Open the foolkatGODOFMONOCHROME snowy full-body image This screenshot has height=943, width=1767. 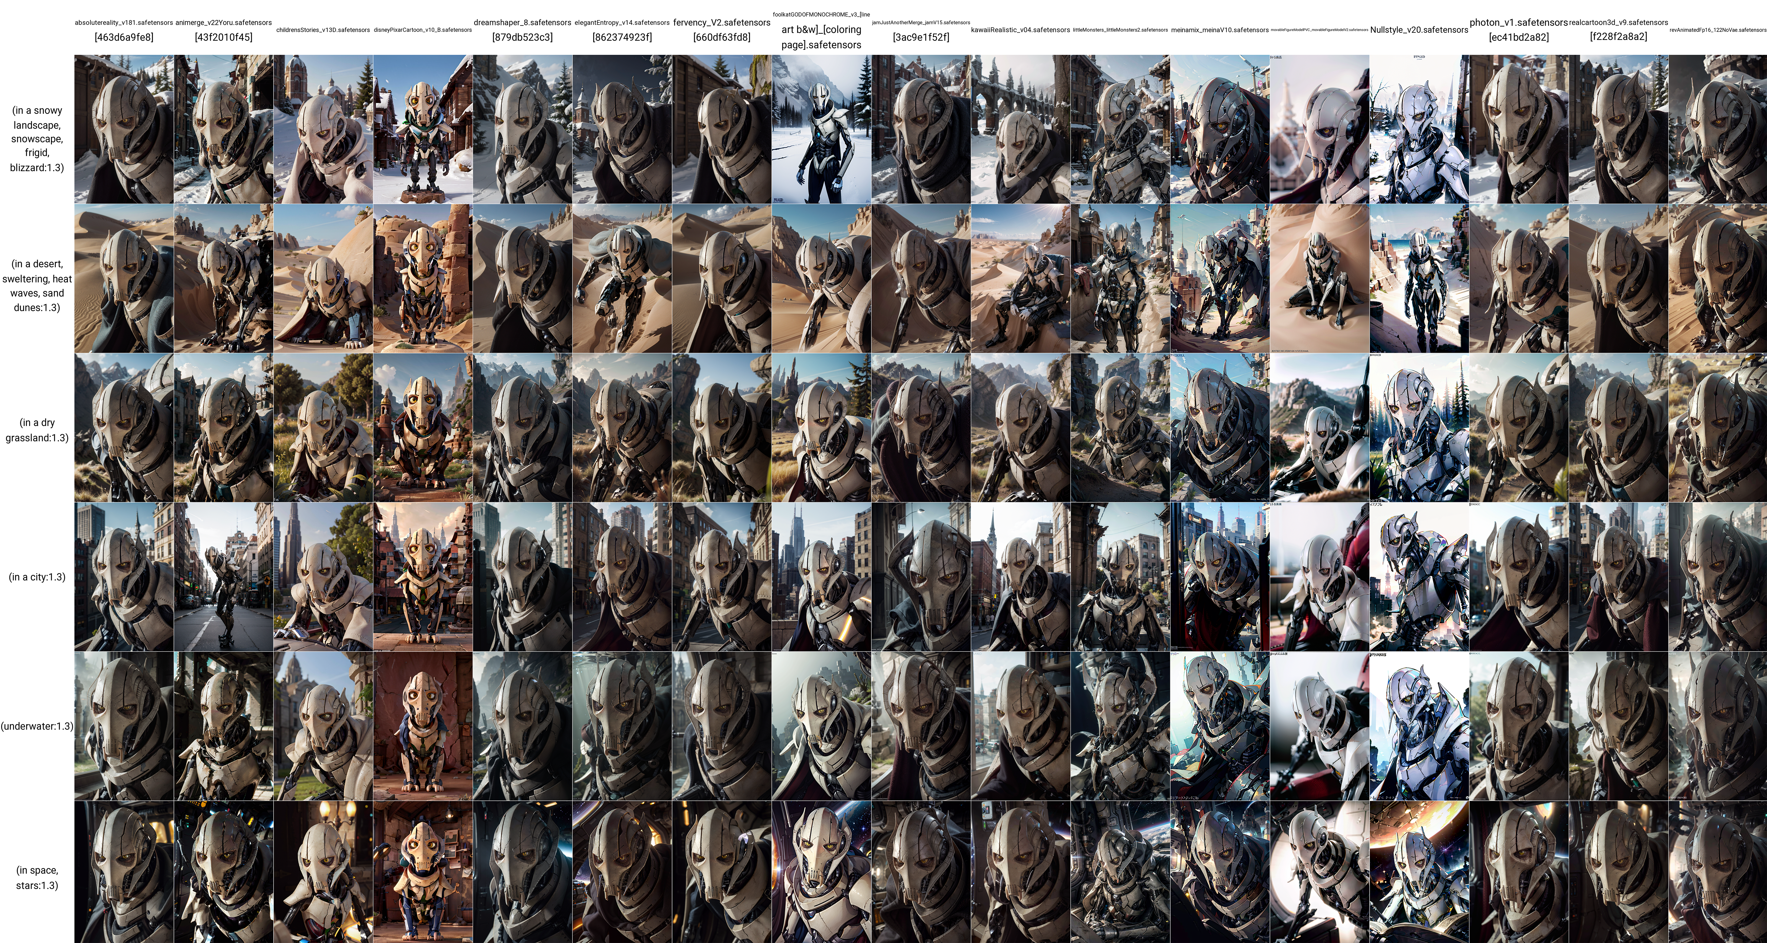821,129
